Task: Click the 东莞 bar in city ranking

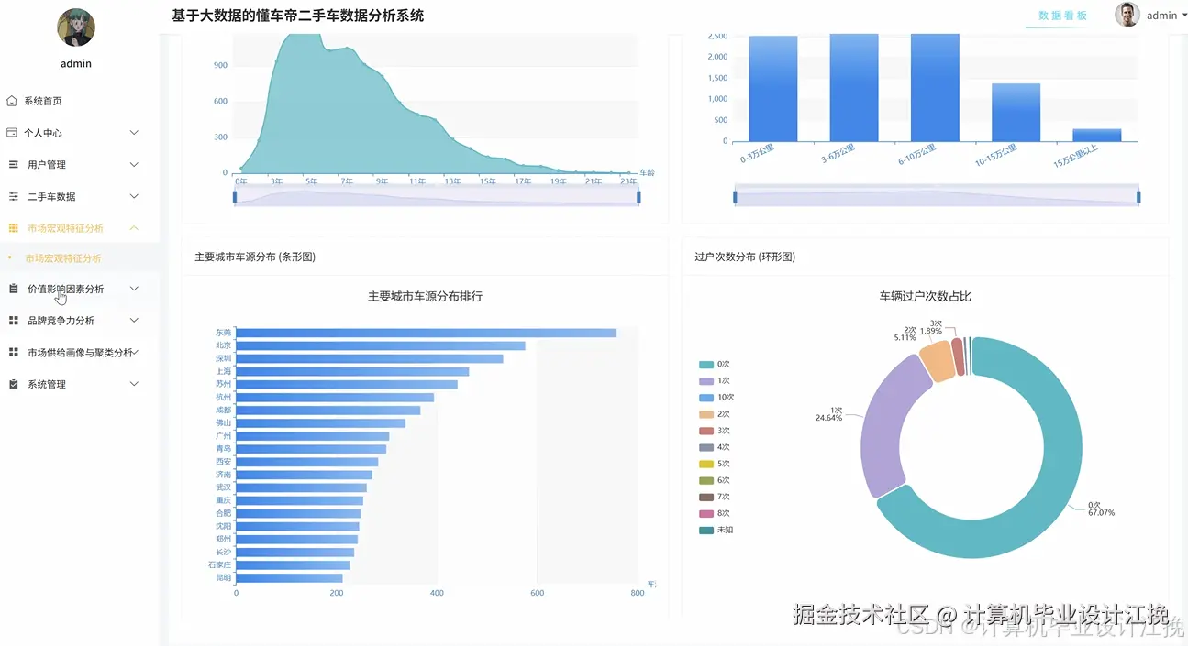Action: pyautogui.click(x=427, y=333)
